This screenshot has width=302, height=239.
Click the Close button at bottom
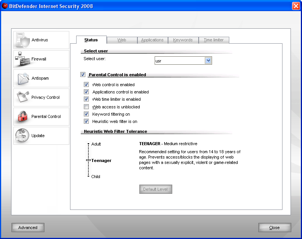click(274, 228)
